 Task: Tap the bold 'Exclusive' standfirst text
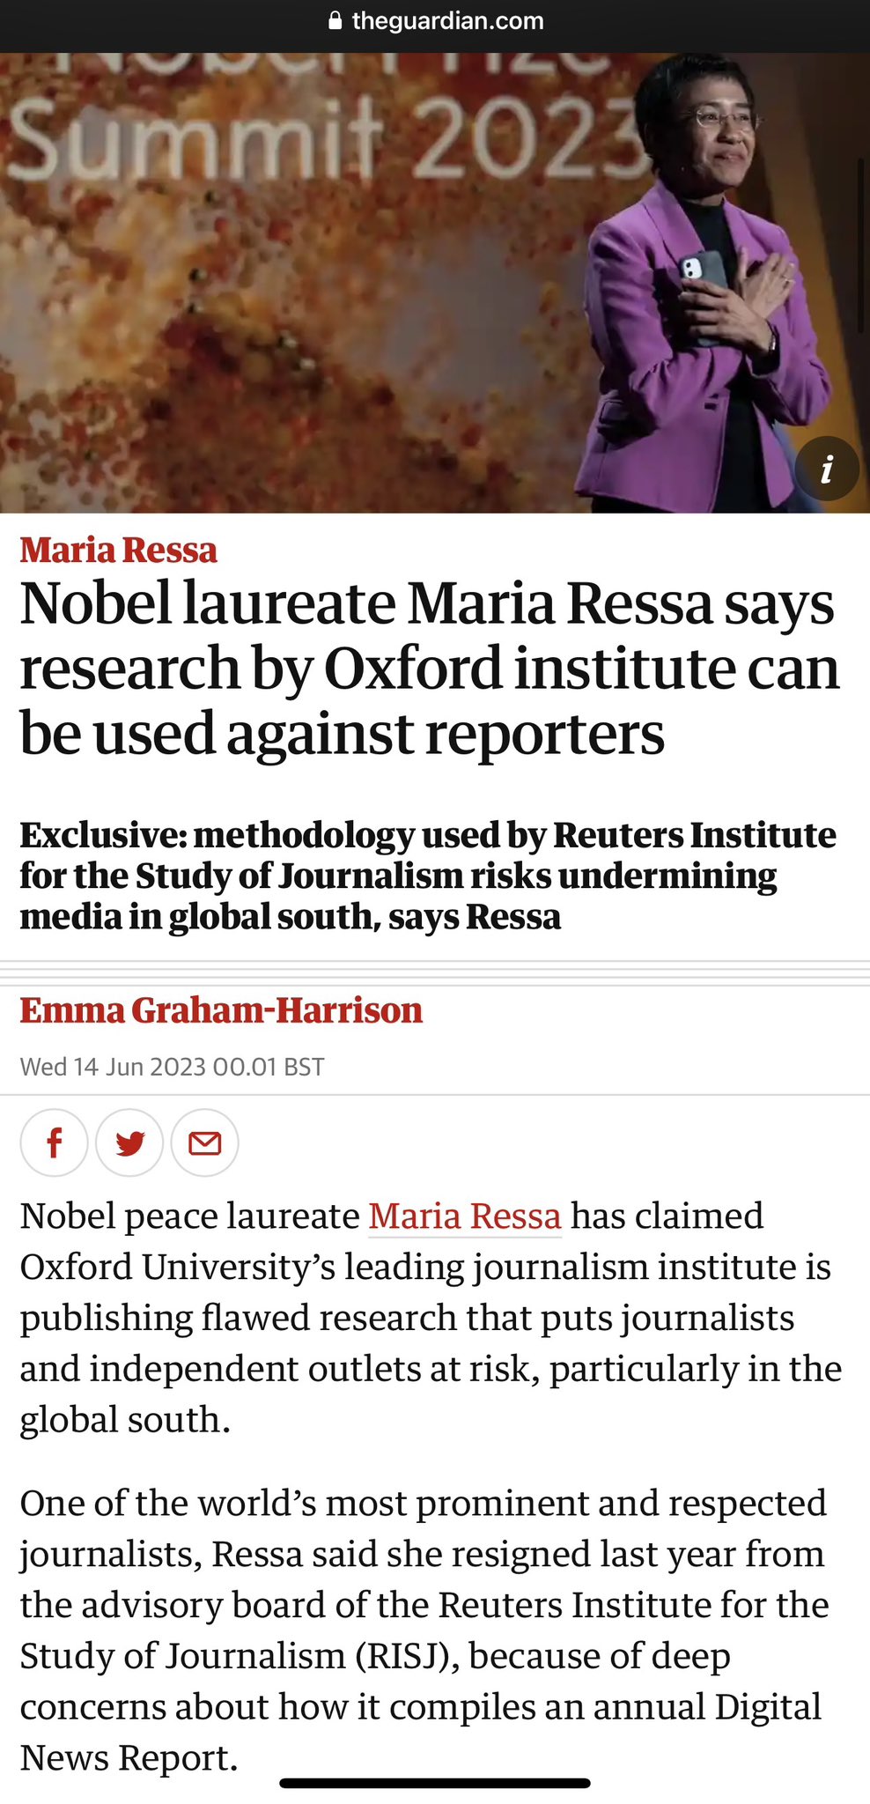[428, 876]
